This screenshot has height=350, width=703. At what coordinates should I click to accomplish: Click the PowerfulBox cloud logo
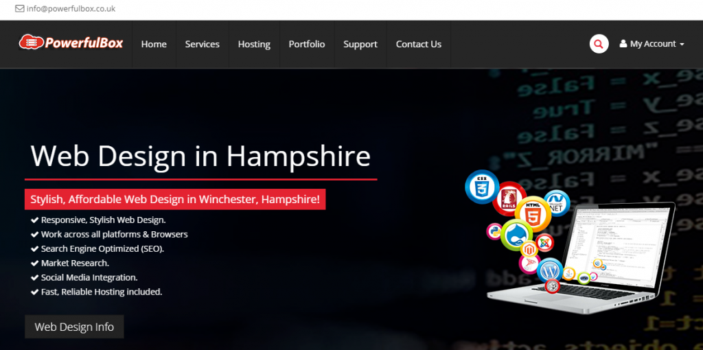[x=71, y=43]
